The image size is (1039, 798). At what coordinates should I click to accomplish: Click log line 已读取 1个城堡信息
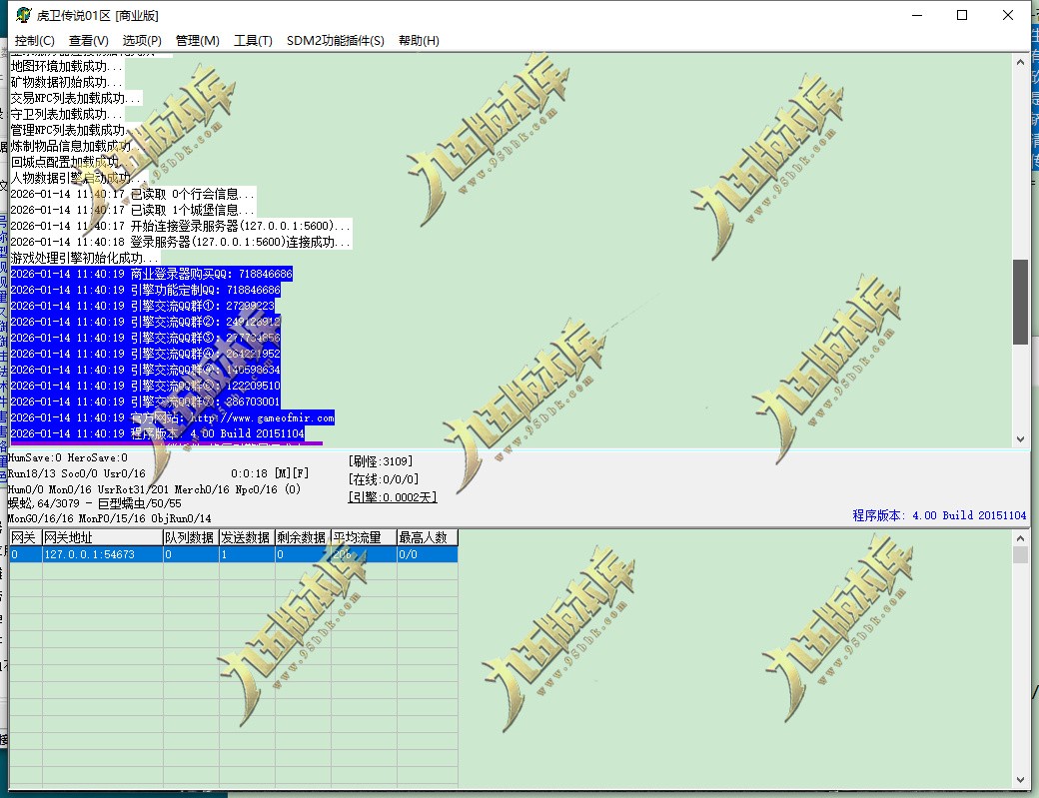point(133,210)
